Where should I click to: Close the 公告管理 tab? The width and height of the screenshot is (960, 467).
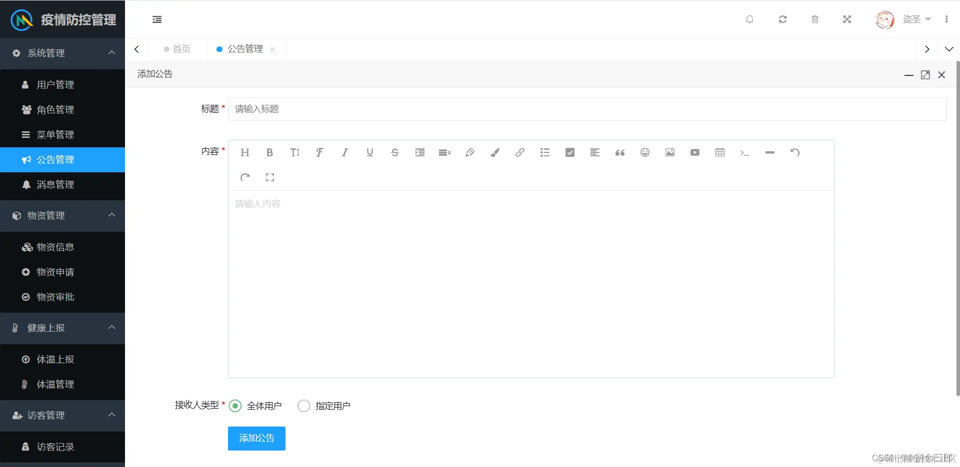(x=272, y=49)
